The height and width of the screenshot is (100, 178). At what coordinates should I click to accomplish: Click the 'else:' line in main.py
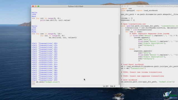click(132, 49)
